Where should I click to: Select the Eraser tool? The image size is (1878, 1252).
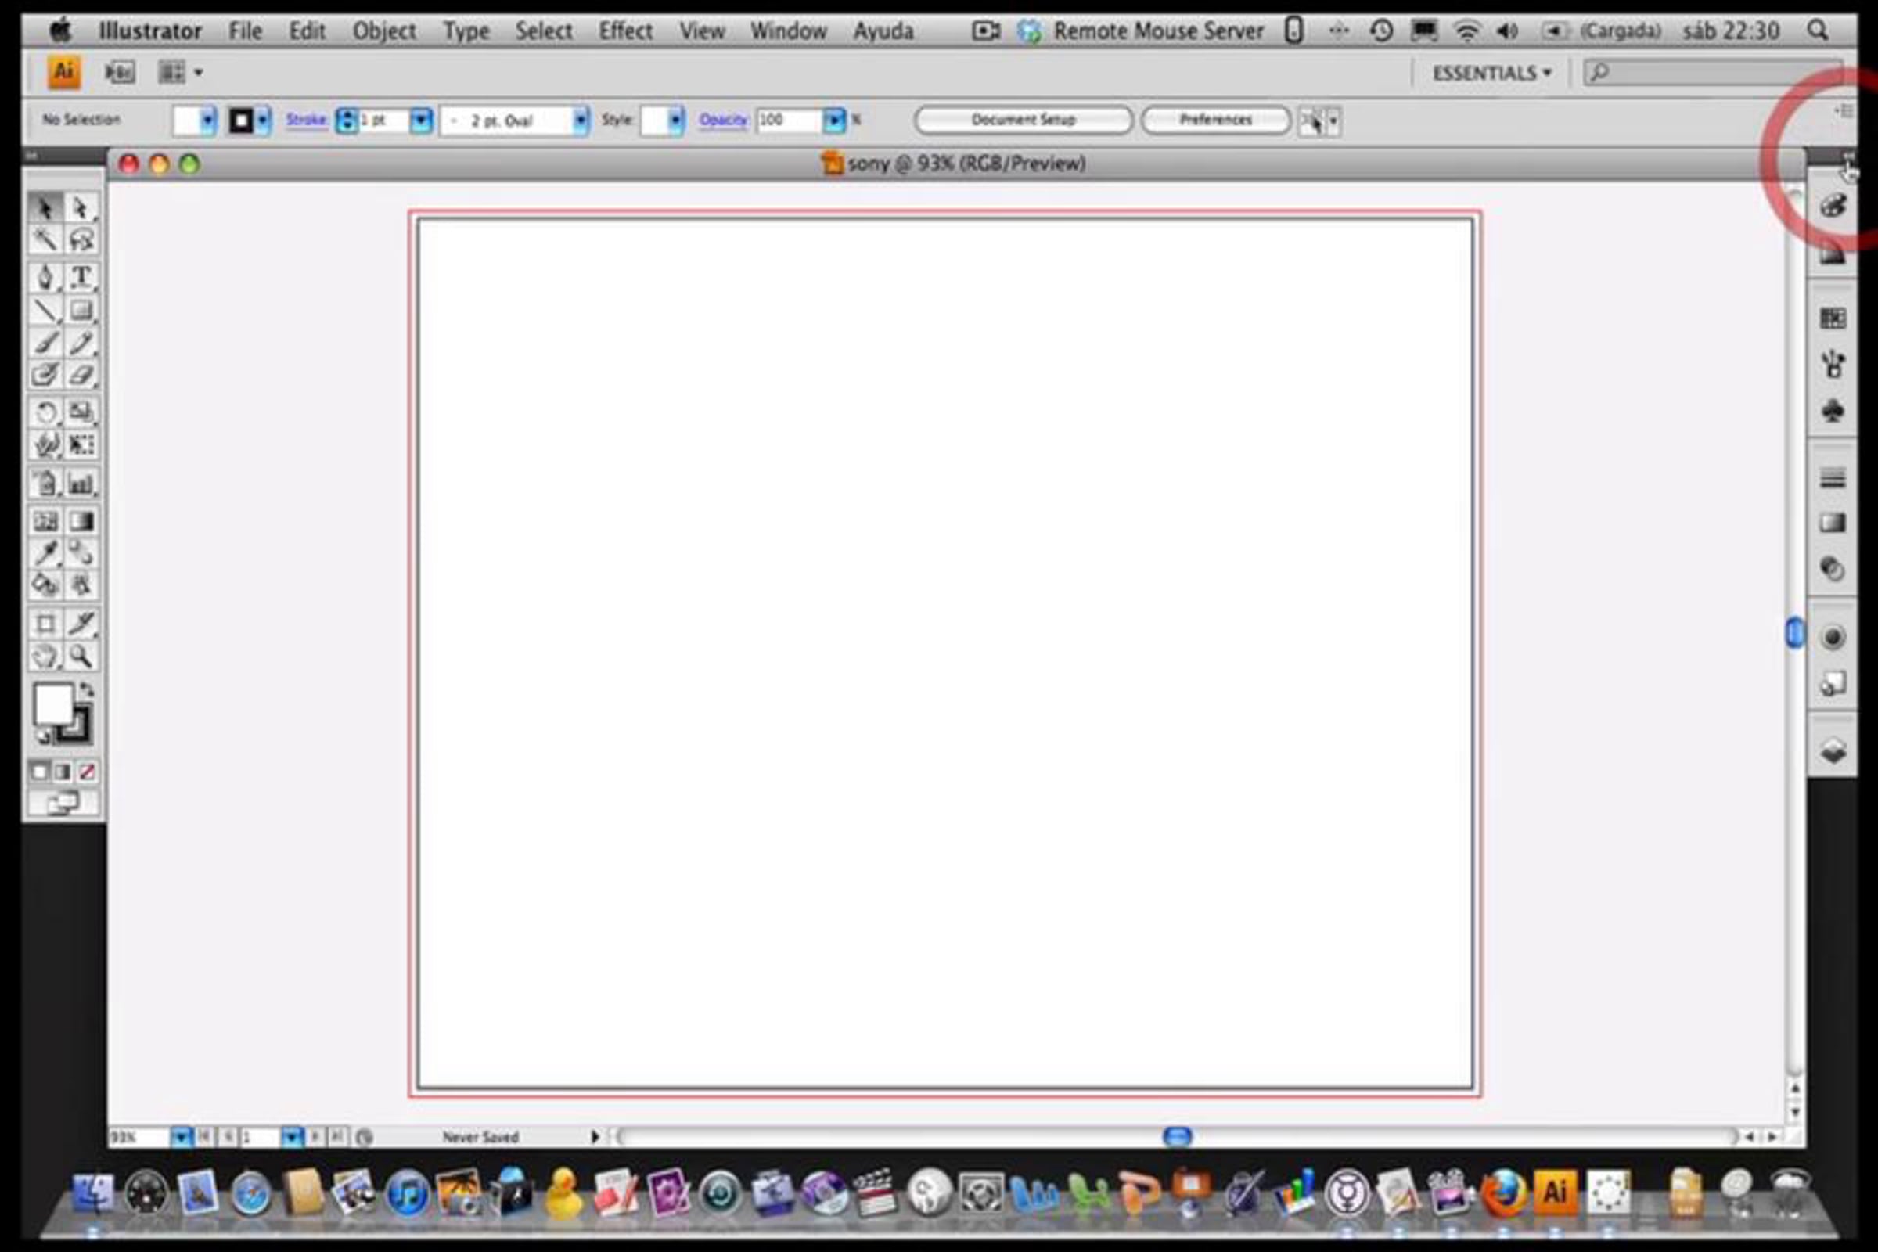[81, 375]
